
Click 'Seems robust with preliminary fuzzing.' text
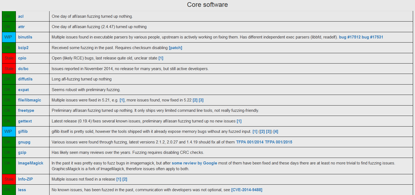(86, 90)
